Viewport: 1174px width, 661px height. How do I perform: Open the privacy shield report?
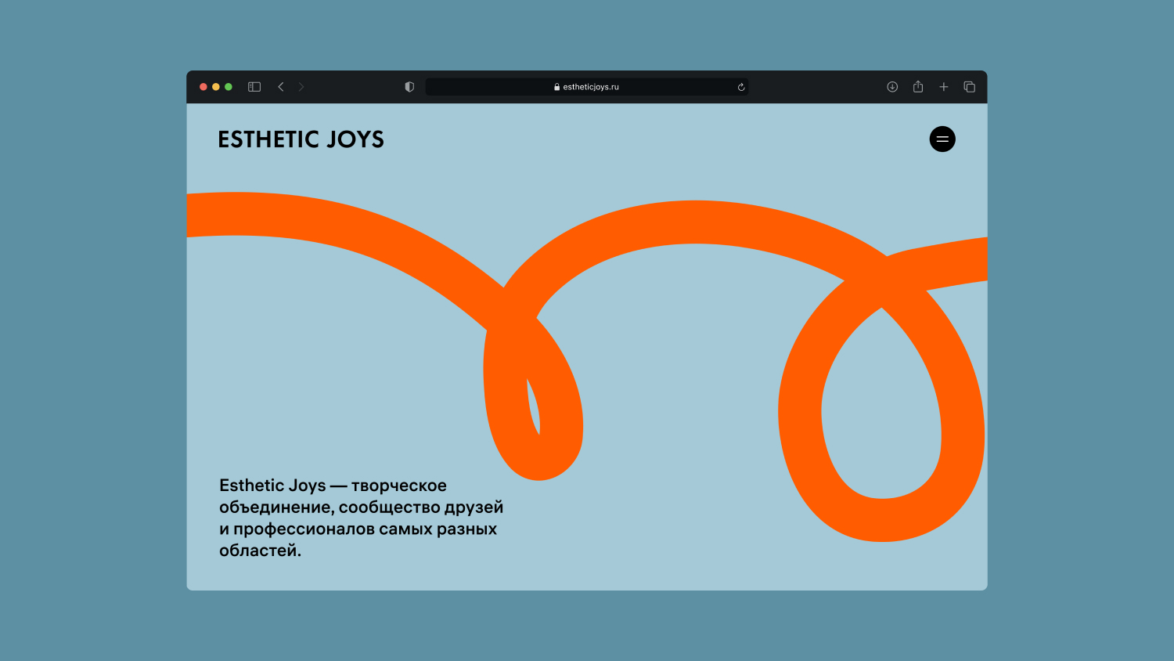(409, 87)
